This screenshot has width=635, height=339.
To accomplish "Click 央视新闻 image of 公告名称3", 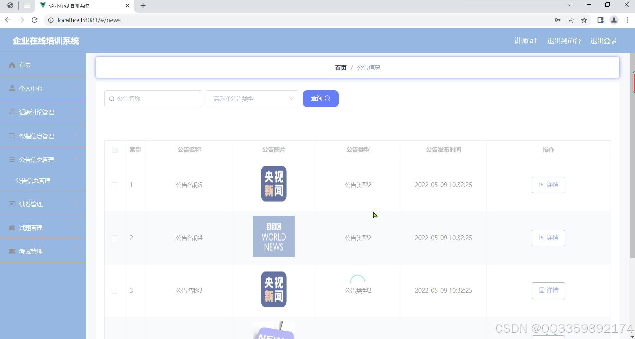I will (274, 289).
